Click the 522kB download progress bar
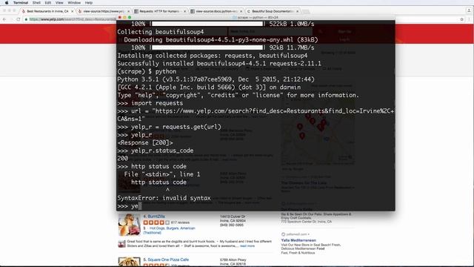Viewport: 474px width, 267px height. [x=207, y=24]
